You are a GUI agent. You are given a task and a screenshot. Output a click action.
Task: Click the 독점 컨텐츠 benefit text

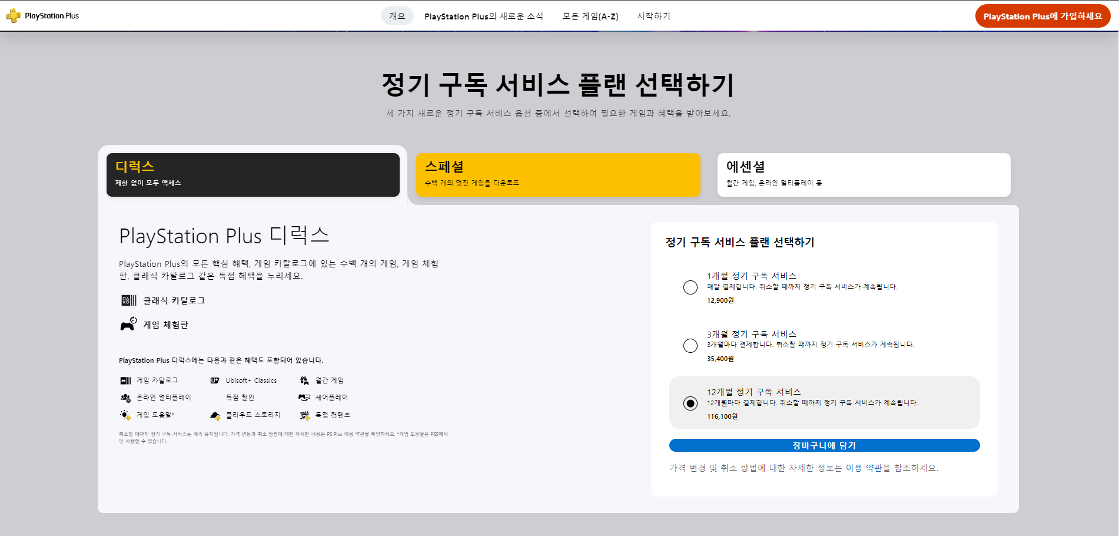coord(333,415)
